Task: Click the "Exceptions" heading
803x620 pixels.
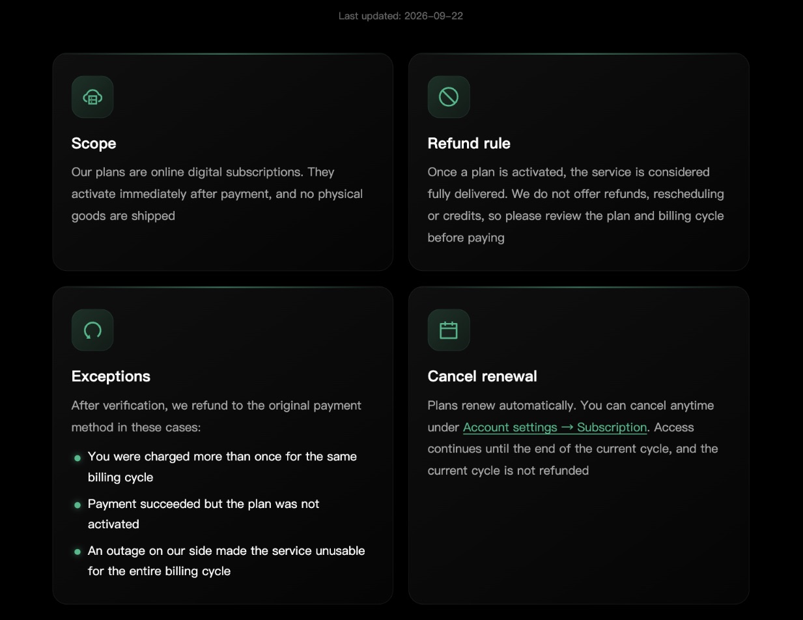Action: pyautogui.click(x=111, y=376)
